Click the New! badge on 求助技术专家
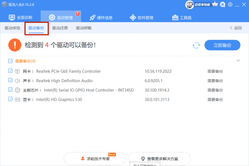Image resolution: width=249 pixels, height=166 pixels. (112, 155)
